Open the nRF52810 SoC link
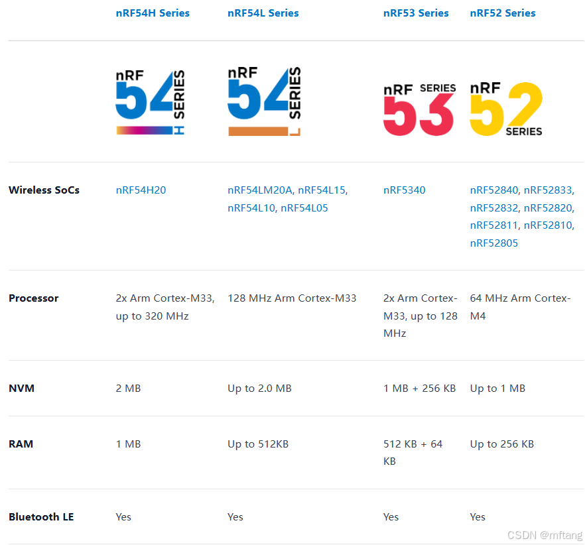585x545 pixels. point(548,225)
